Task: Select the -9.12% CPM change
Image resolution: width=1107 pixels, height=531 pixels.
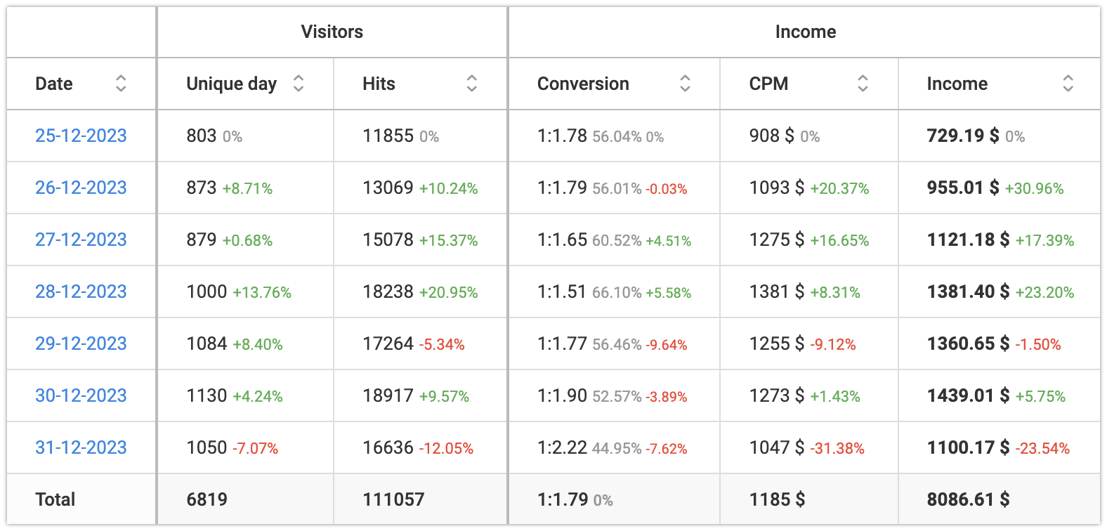Action: (833, 344)
